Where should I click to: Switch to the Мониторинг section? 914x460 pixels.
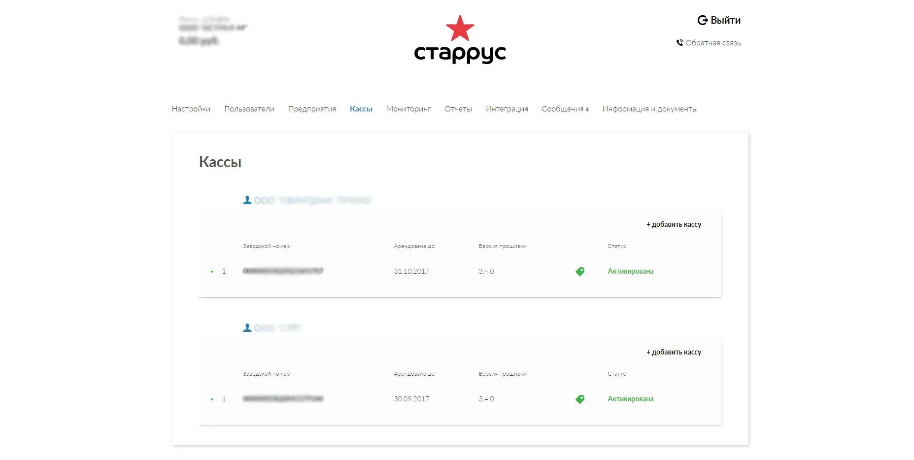pyautogui.click(x=408, y=109)
